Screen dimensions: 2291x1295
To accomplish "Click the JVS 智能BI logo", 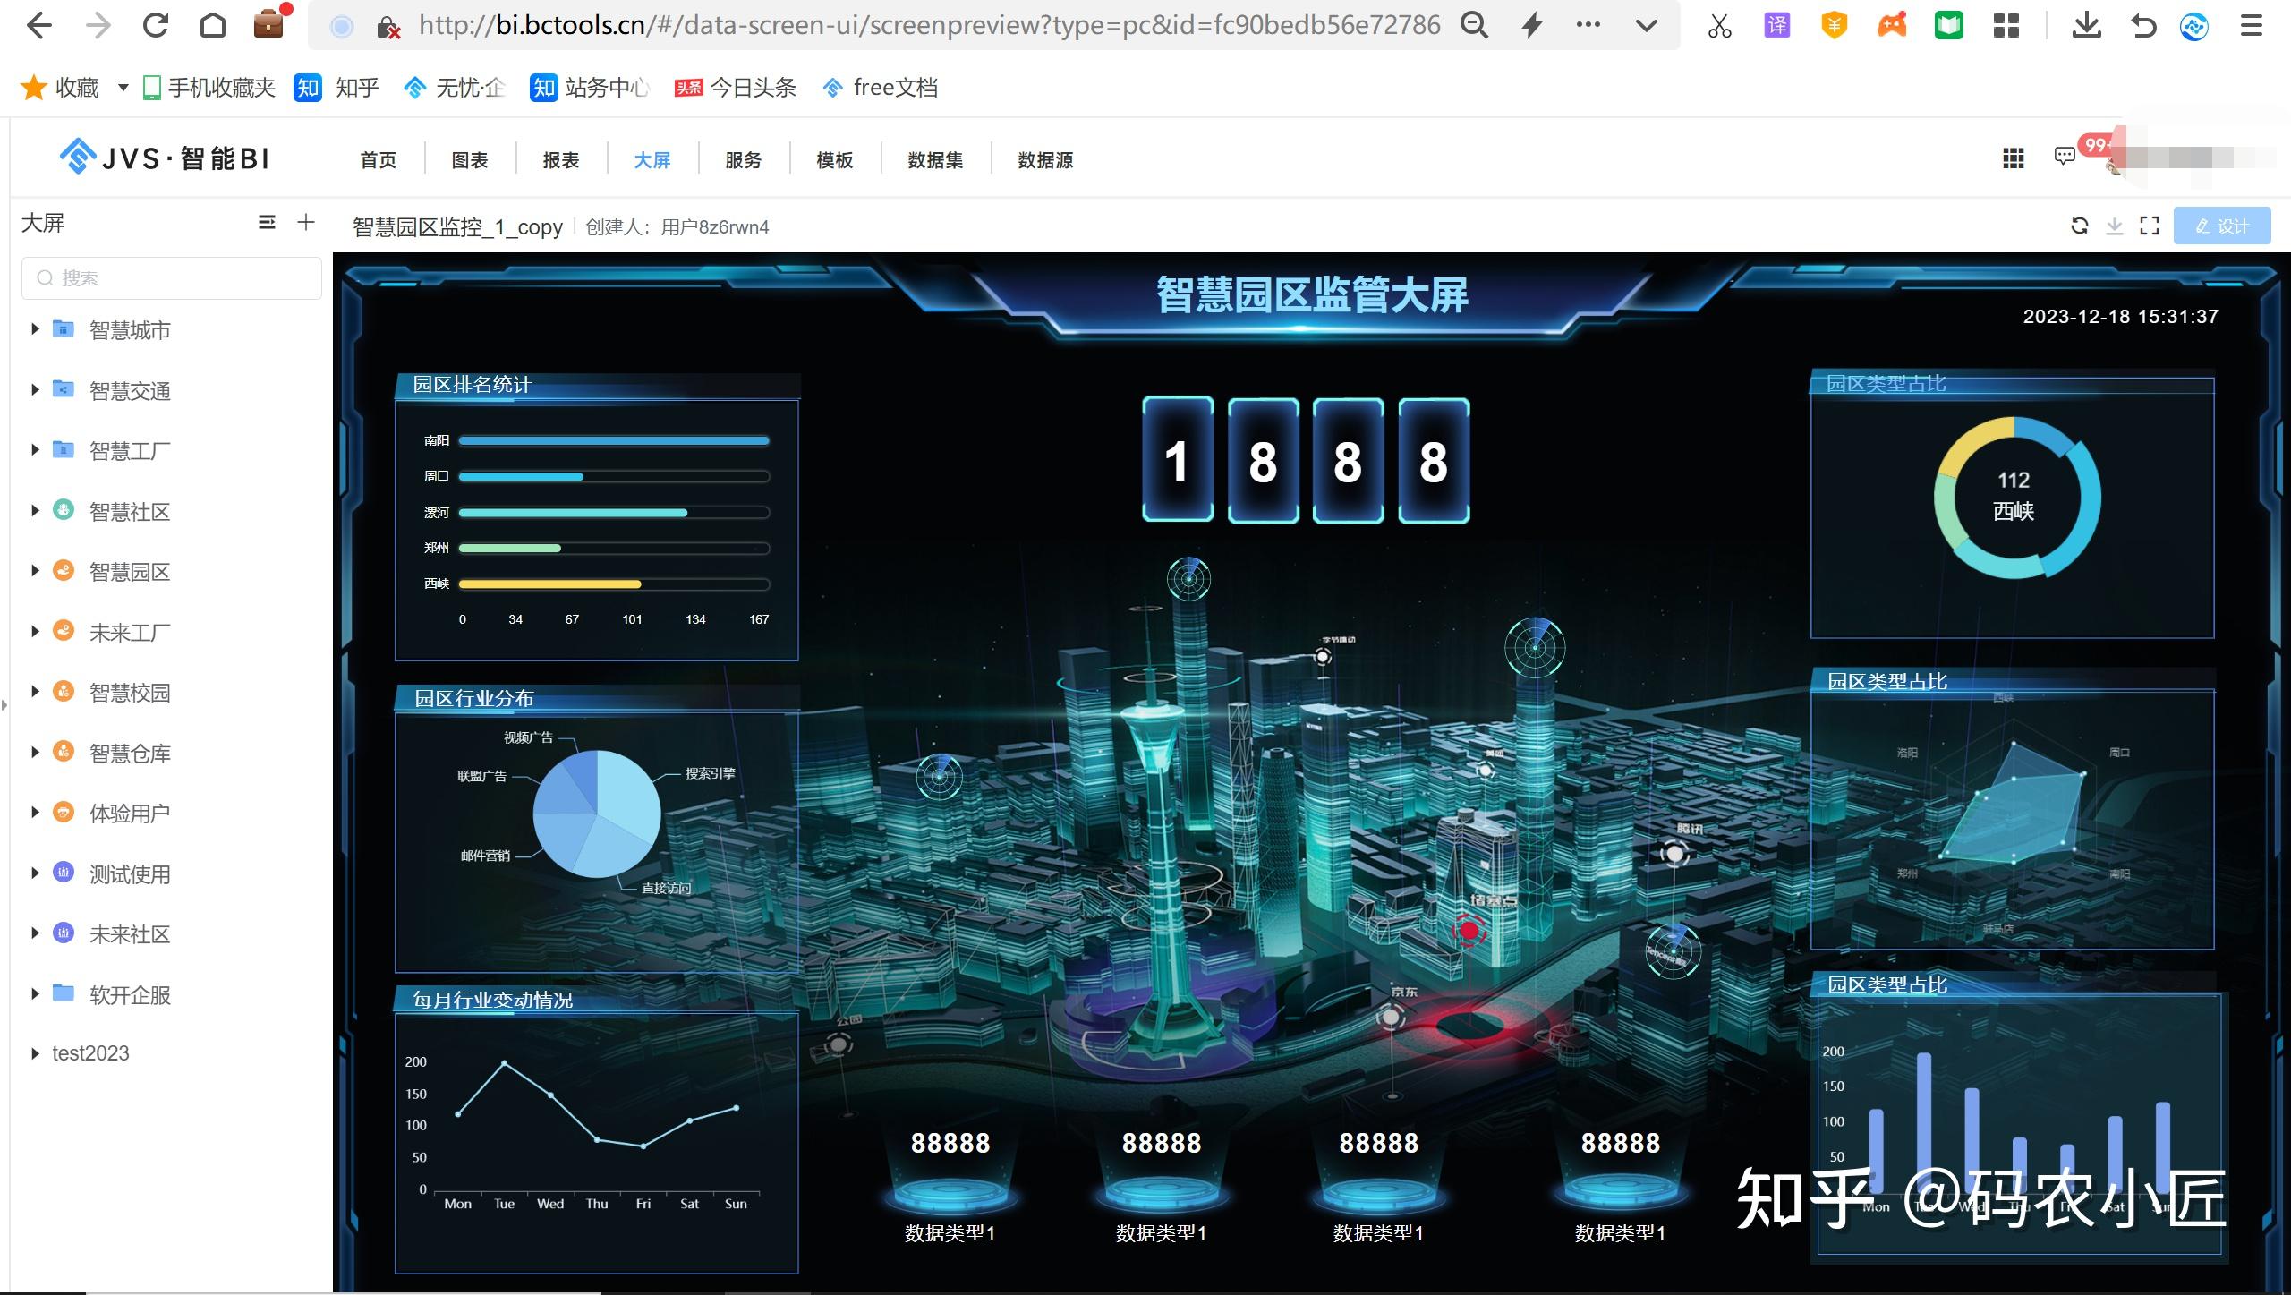I will [161, 157].
